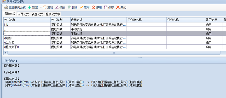
Task: Switch to the 提取公式 tab
Action: click(9, 14)
